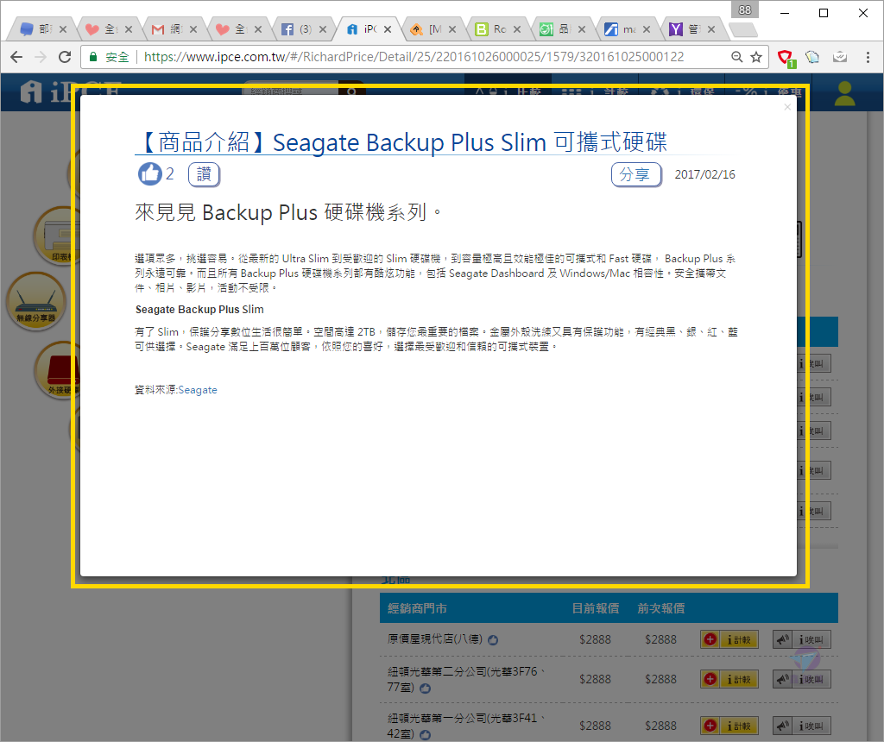The height and width of the screenshot is (742, 884).
Task: Click the blue circle icon after 紐頓光華第一分公司 42室)
Action: [425, 735]
